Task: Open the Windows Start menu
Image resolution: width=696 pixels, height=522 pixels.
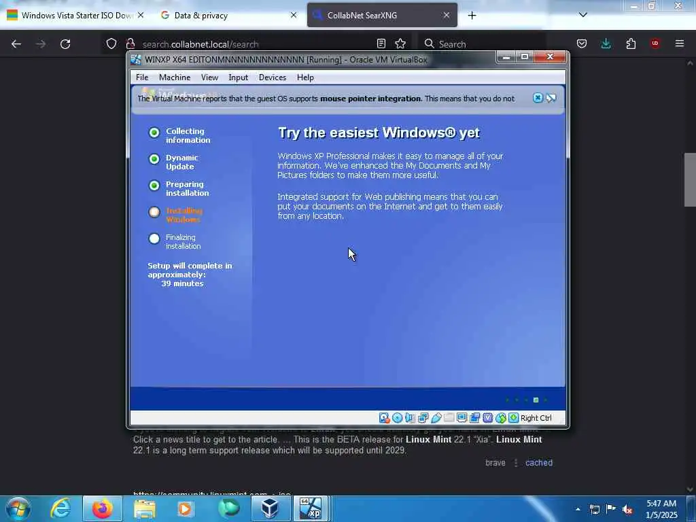Action: pyautogui.click(x=18, y=508)
